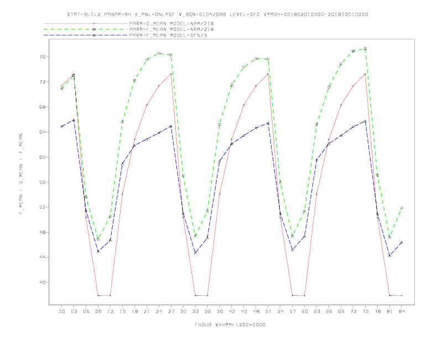Screen dimensions: 438x339
Task: Click green NAM circle marker at hour 84
Action: (x=401, y=208)
